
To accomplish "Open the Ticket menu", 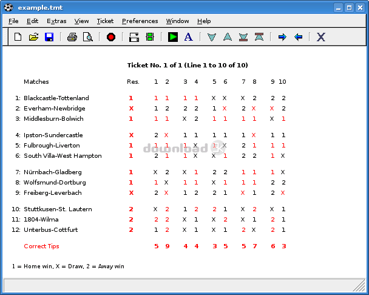I will (105, 21).
